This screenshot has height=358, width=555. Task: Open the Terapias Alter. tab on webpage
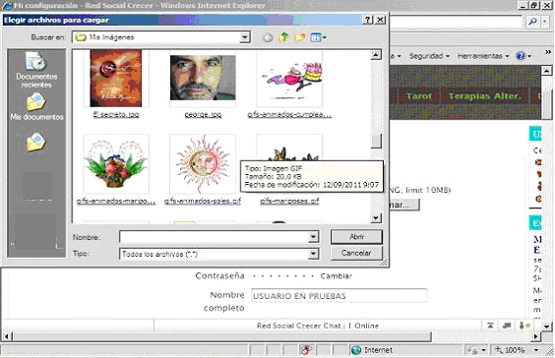tap(485, 95)
